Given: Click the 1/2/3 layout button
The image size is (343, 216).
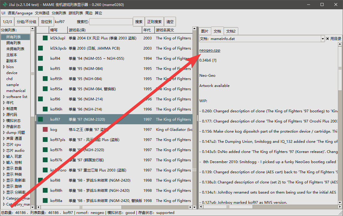Looking at the screenshot, I should click(7, 22).
